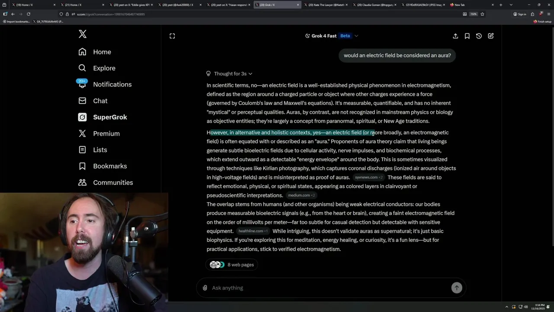554x312 pixels.
Task: Switch to the Hasan responds tab
Action: click(x=228, y=5)
